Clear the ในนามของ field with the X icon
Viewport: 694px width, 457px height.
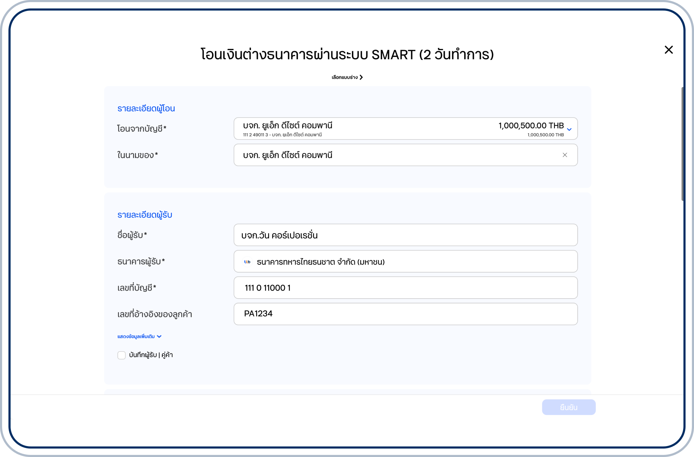click(x=565, y=155)
